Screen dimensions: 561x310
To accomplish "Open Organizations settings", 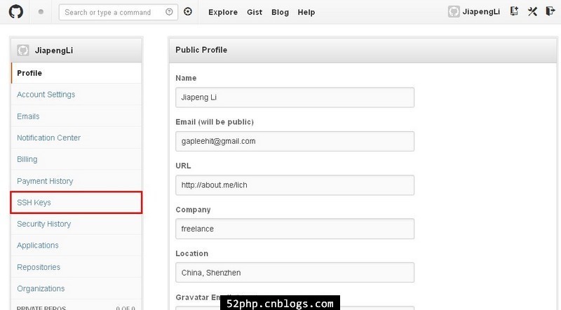I will [x=76, y=288].
